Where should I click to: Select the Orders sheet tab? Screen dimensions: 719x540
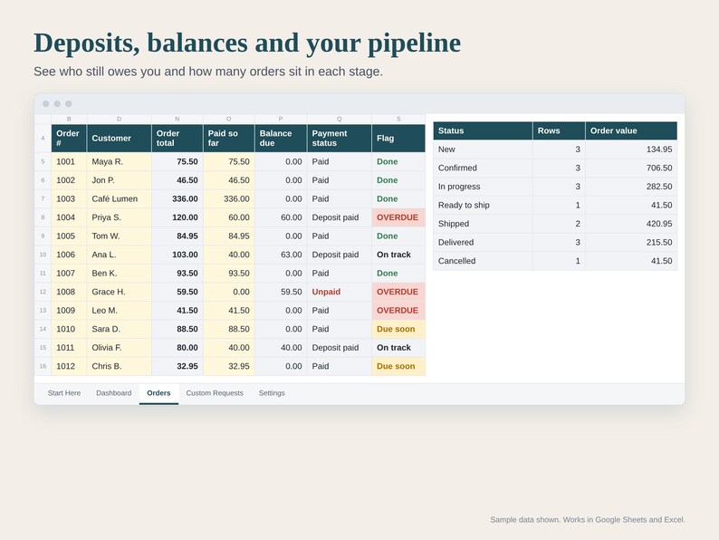point(158,393)
